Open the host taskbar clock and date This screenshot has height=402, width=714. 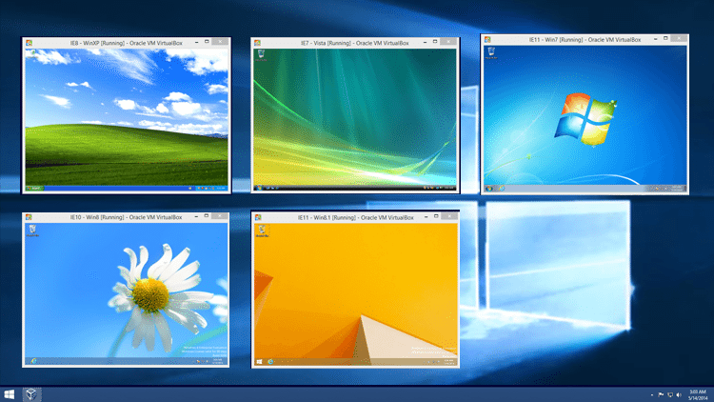click(697, 394)
